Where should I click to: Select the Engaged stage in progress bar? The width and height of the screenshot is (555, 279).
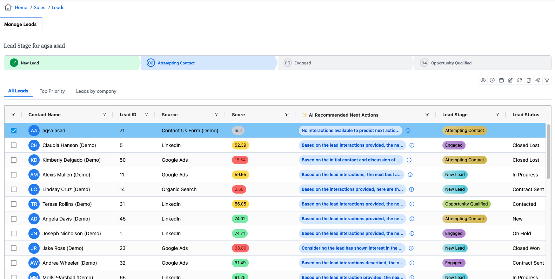coord(302,63)
